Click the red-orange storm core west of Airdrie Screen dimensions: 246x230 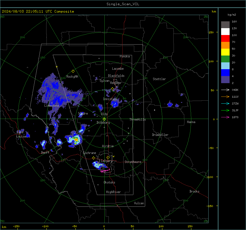click(x=76, y=139)
